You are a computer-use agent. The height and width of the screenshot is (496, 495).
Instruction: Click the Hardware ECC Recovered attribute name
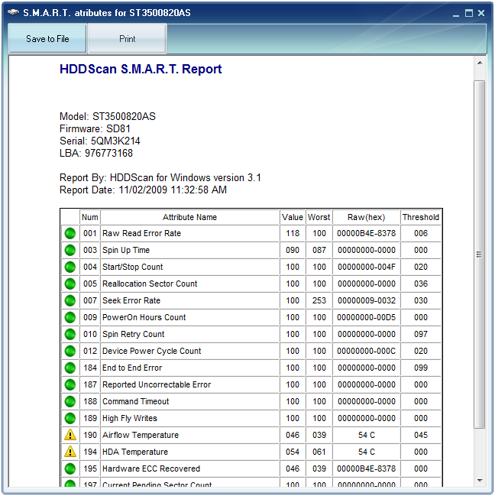click(151, 468)
